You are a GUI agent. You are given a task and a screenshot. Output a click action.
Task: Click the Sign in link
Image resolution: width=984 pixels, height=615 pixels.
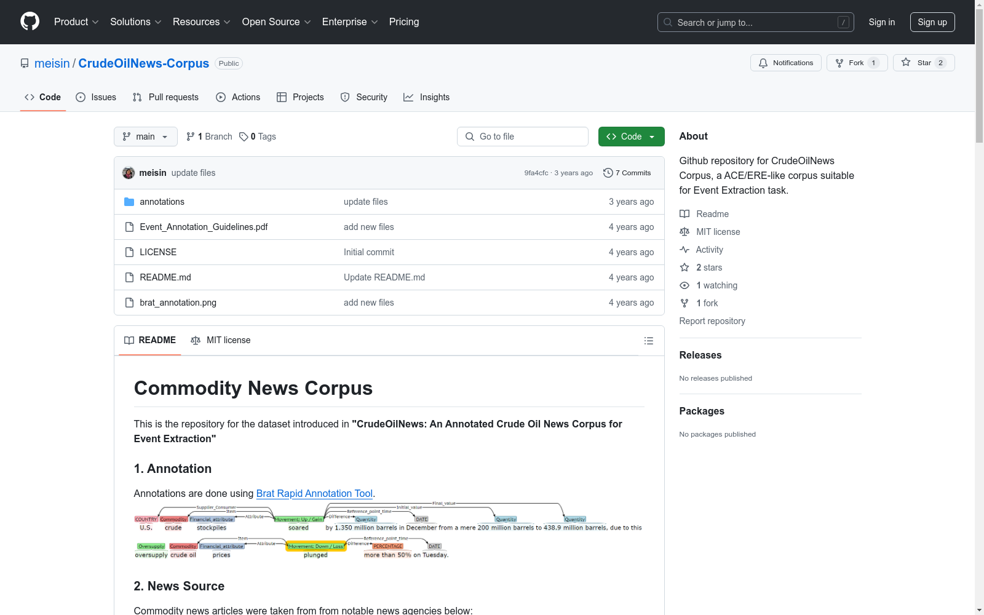[x=882, y=22]
